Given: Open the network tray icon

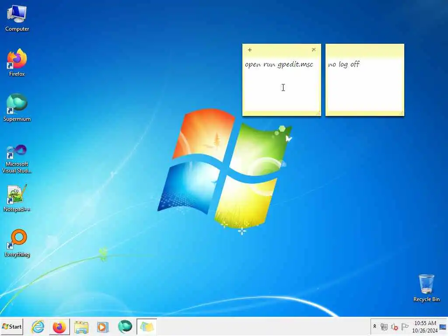Looking at the screenshot, I should (x=384, y=326).
